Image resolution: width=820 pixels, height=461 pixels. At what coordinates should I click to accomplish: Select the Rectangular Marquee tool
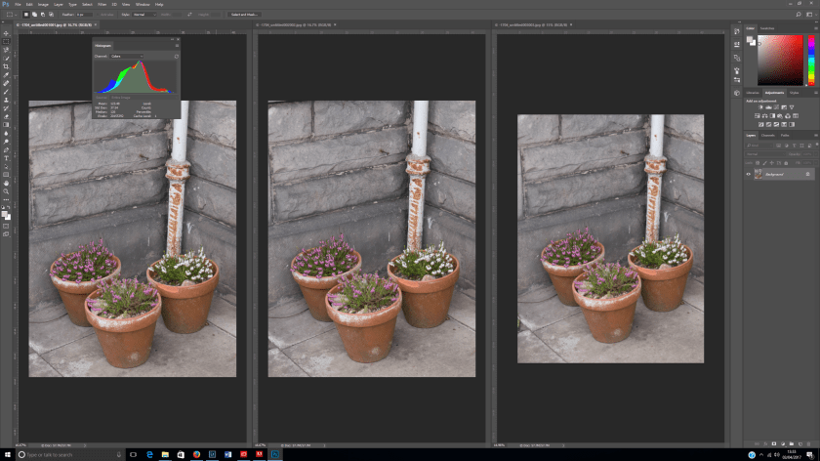[6, 42]
